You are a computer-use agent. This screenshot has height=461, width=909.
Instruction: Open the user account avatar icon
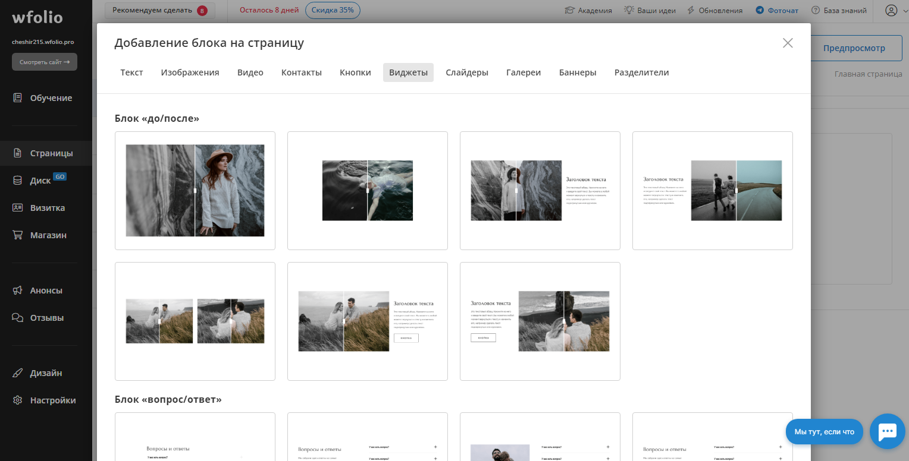891,10
